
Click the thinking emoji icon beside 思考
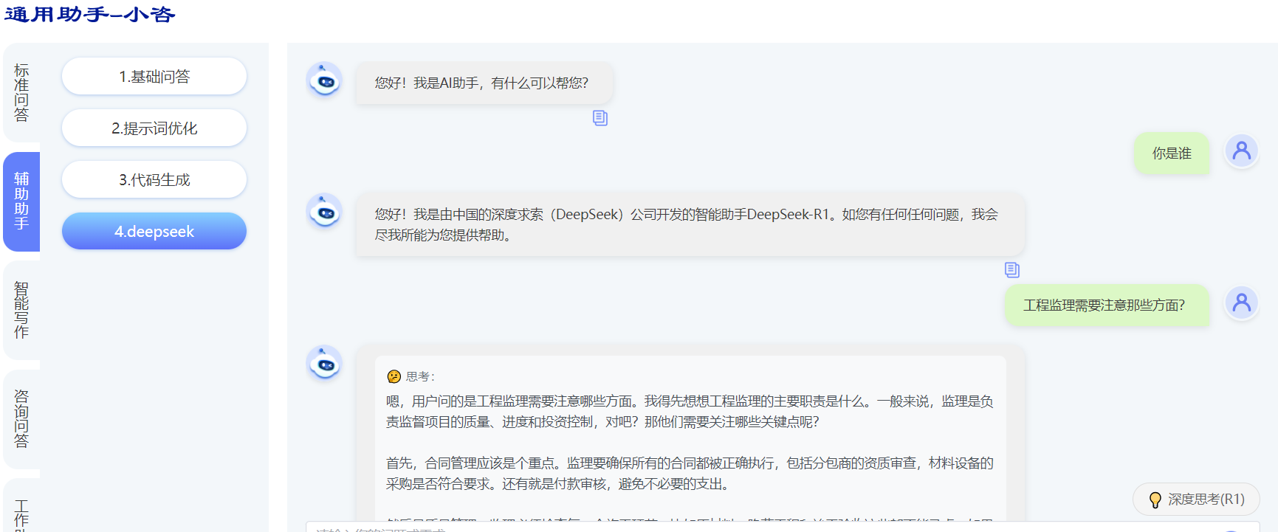[394, 376]
